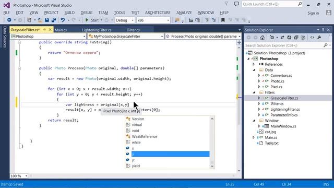
Task: Pin the GrayscaleFilter.cs tab
Action: (44, 30)
